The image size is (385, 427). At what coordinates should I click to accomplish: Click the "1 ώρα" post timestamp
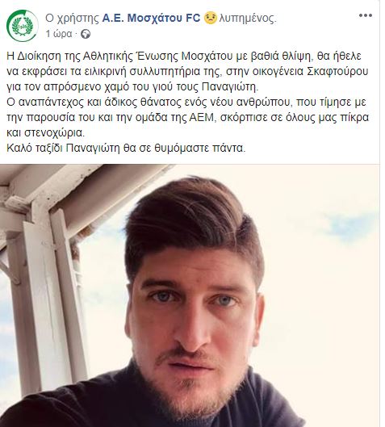point(59,34)
